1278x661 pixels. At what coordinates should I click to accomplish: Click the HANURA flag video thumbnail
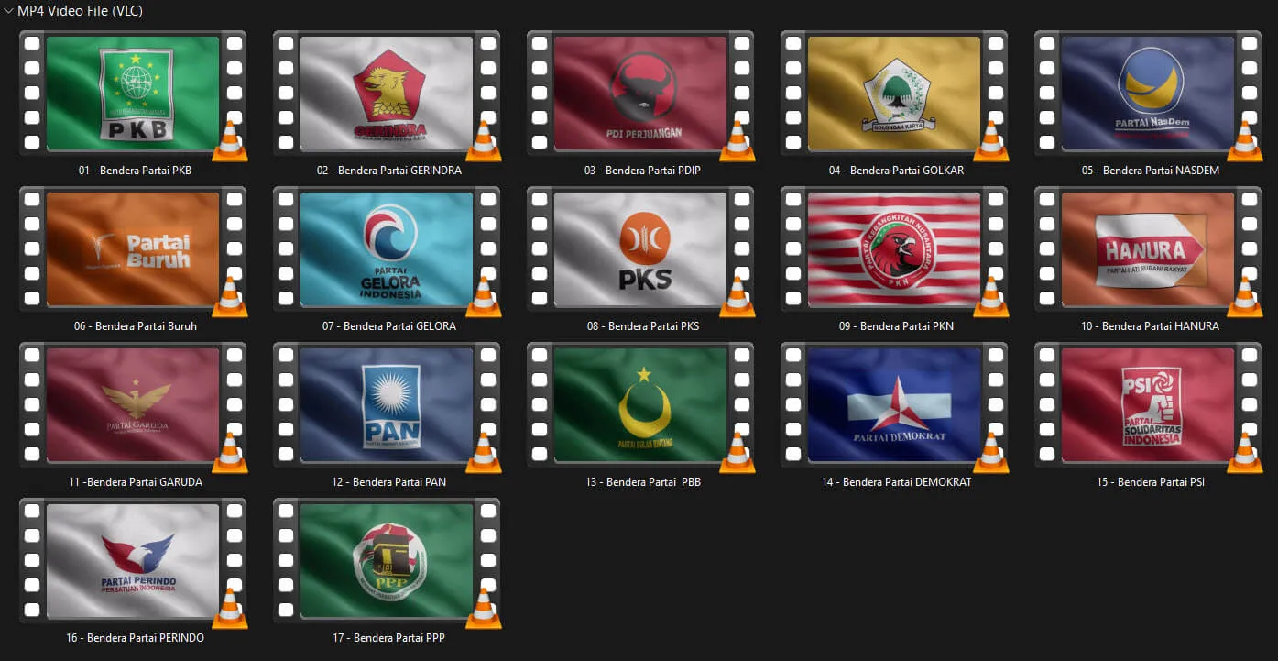click(x=1148, y=249)
